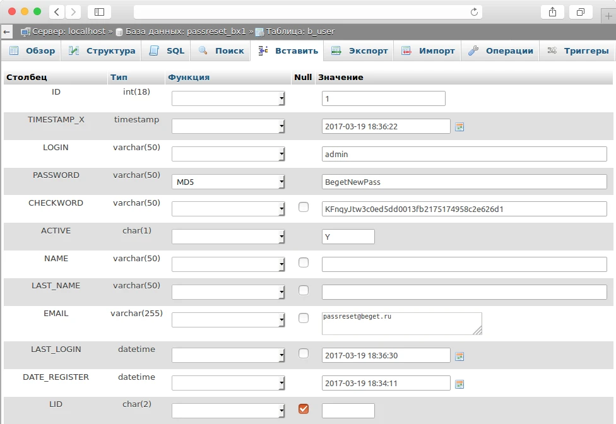Open calendar picker for LAST_LOGIN field
This screenshot has width=616, height=424.
coord(459,356)
